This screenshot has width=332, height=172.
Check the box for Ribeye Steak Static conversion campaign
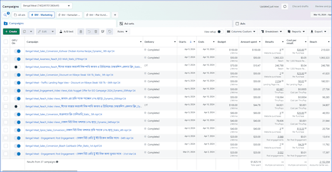6,75
